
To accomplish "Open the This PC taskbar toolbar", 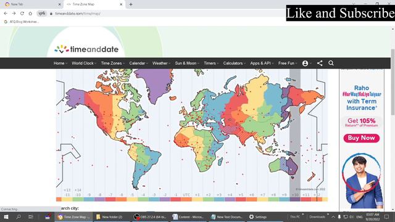I will pos(295,216).
